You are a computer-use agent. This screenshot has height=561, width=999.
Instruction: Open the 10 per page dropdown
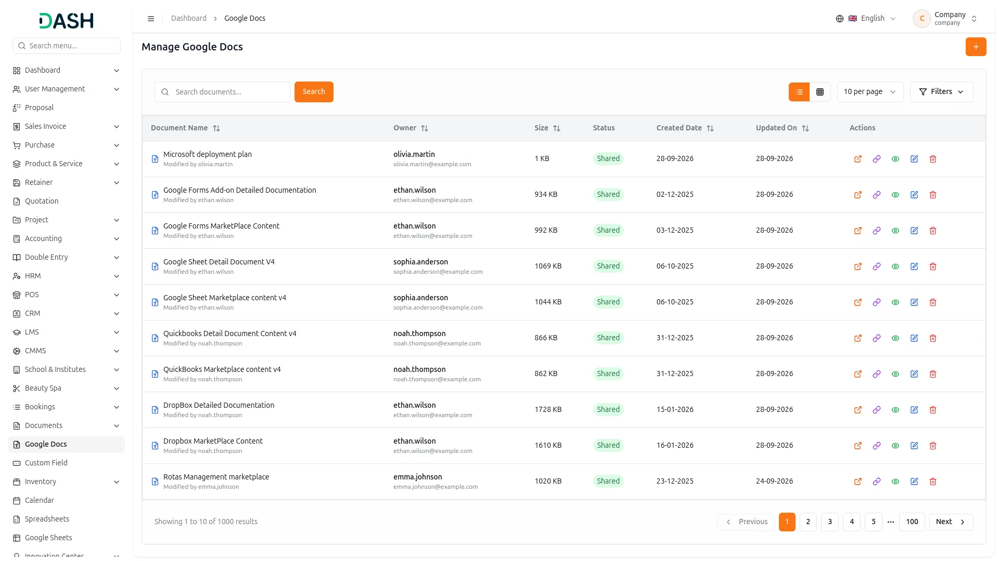(869, 92)
